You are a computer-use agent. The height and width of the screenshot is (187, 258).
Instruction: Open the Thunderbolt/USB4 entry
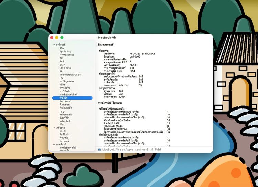(x=70, y=75)
